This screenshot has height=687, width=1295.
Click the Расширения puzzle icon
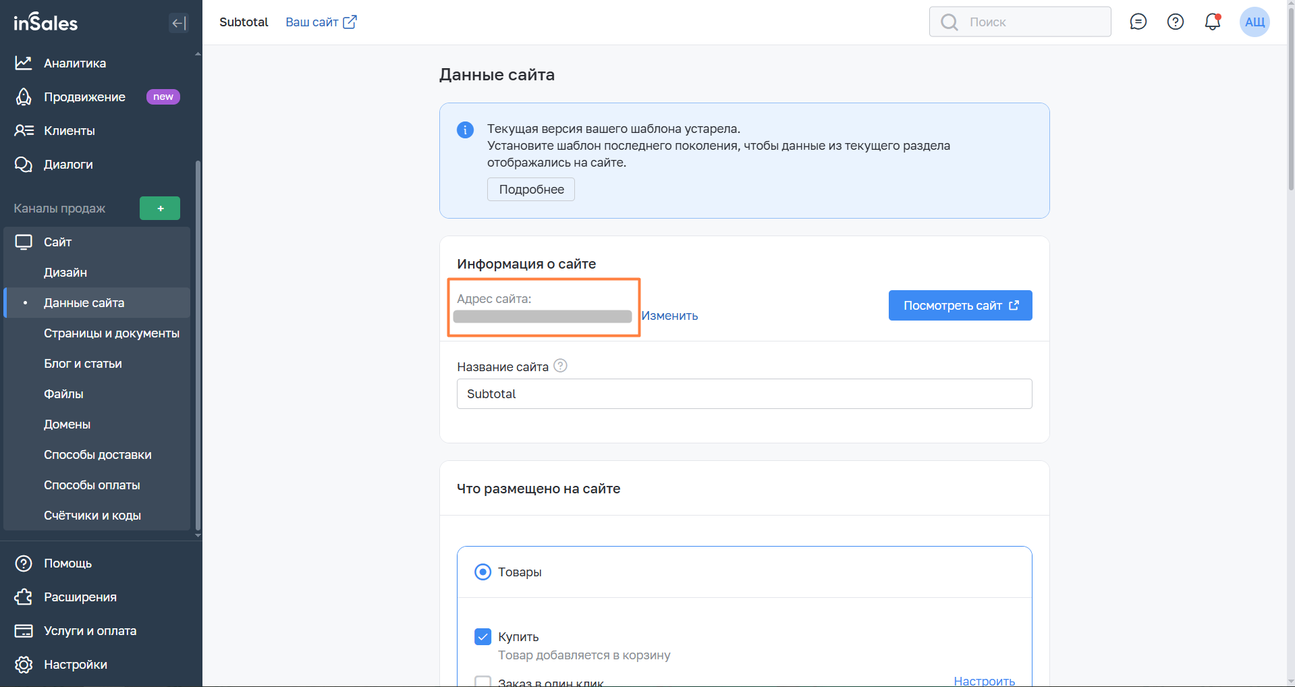click(x=24, y=597)
